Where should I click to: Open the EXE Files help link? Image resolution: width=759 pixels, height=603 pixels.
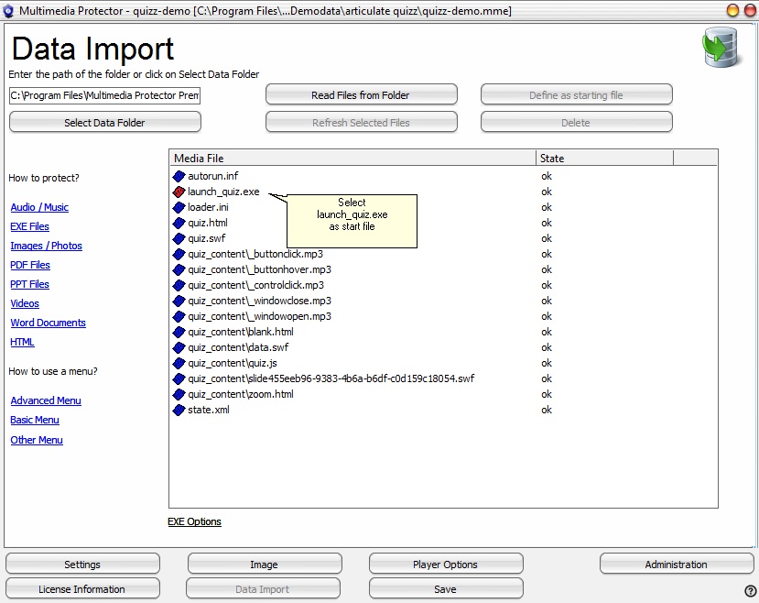pos(30,226)
